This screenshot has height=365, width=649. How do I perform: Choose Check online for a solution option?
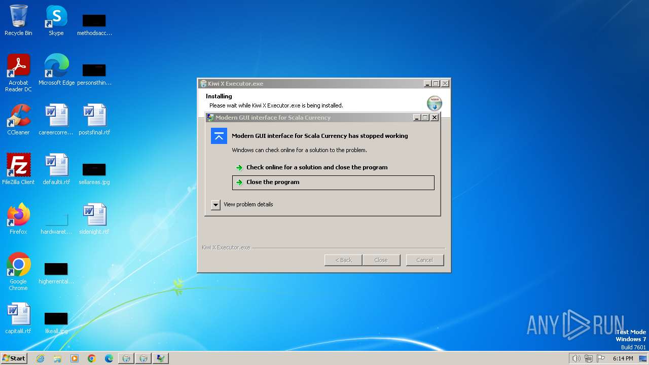[x=333, y=167]
